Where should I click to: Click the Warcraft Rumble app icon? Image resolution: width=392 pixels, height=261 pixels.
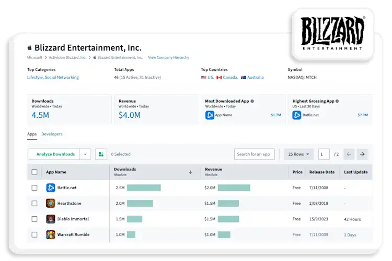[x=51, y=234]
